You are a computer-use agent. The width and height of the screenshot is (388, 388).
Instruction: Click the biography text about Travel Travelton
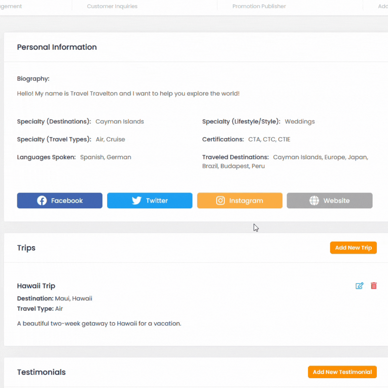128,94
